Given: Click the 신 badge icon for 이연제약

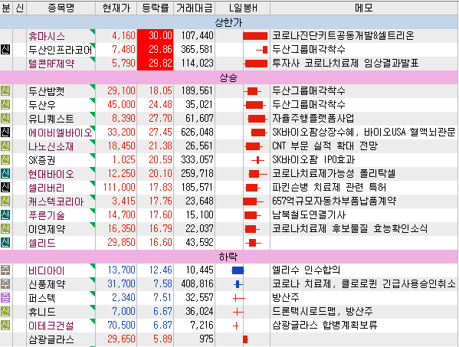Looking at the screenshot, I should [x=5, y=229].
